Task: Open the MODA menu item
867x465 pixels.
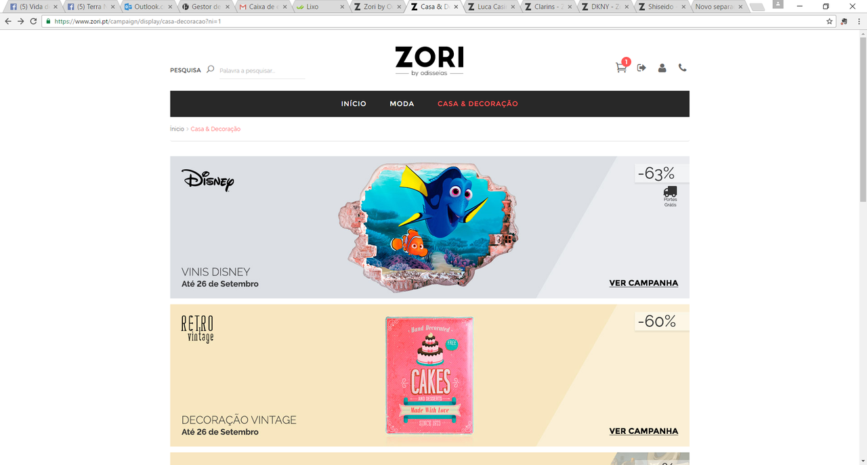Action: tap(402, 104)
